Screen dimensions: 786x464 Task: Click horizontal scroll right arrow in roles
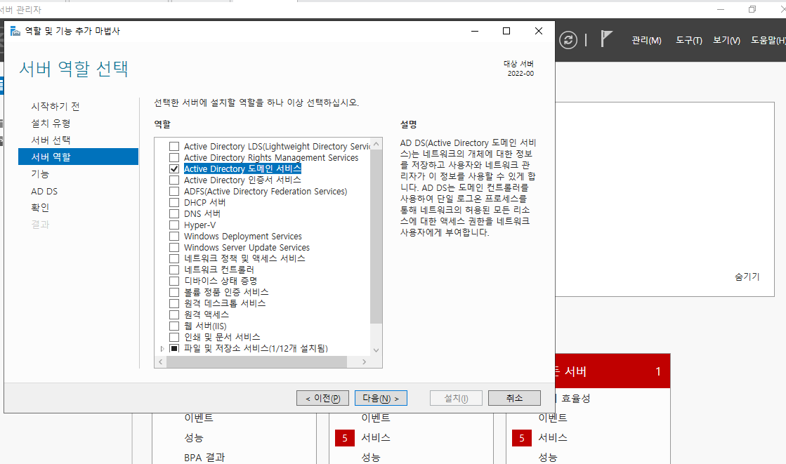point(364,362)
